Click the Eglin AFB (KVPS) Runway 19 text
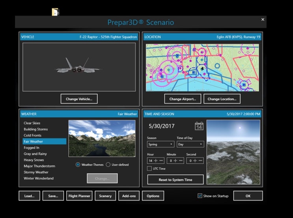 [x=238, y=37]
